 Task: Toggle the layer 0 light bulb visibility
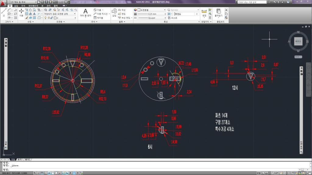45,18
